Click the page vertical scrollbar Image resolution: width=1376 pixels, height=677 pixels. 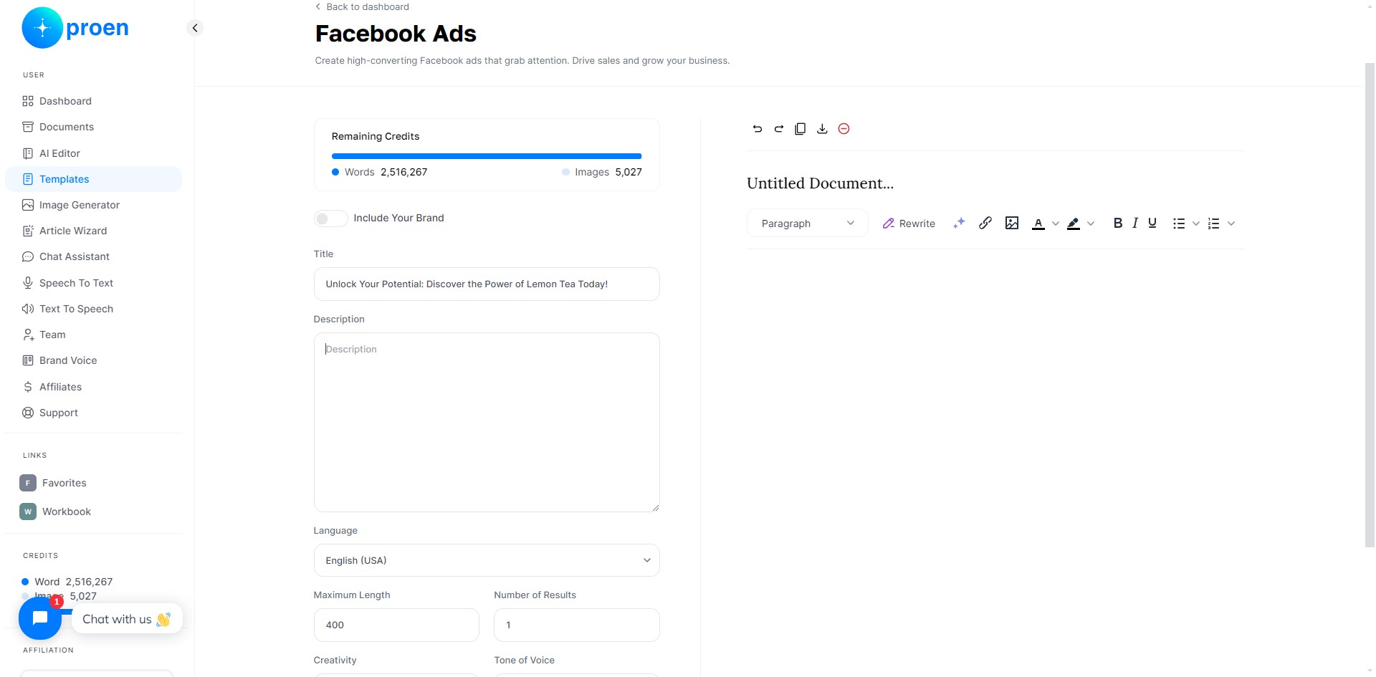pyautogui.click(x=1370, y=304)
